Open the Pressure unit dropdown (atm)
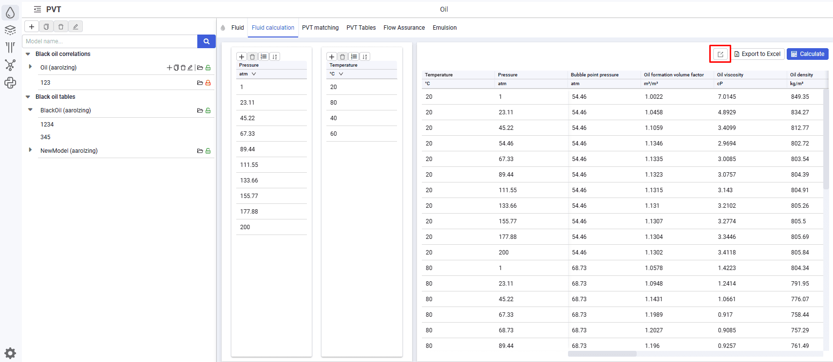 (247, 74)
